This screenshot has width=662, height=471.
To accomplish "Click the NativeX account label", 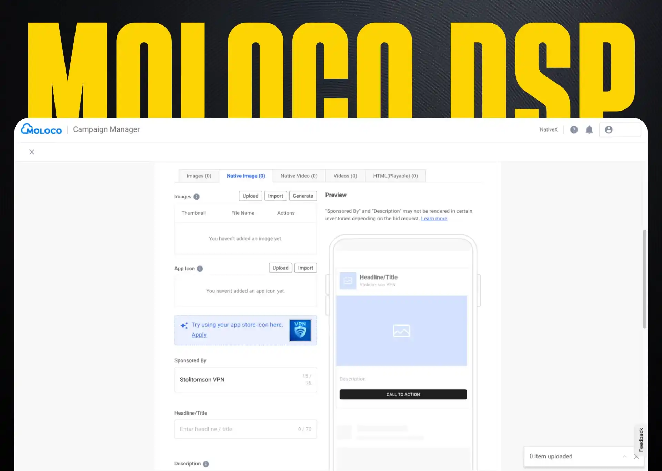I will [x=549, y=129].
